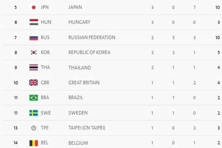Click the Chinese Taipei emblem icon
Image resolution: width=222 pixels, height=148 pixels.
click(34, 128)
